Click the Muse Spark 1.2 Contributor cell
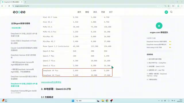 point(56,46)
